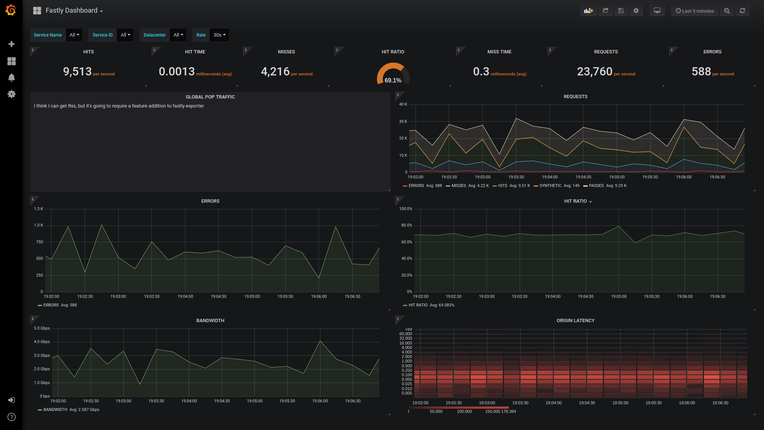This screenshot has width=764, height=430.
Task: Toggle the MISSES series in Requests legend
Action: 458,186
